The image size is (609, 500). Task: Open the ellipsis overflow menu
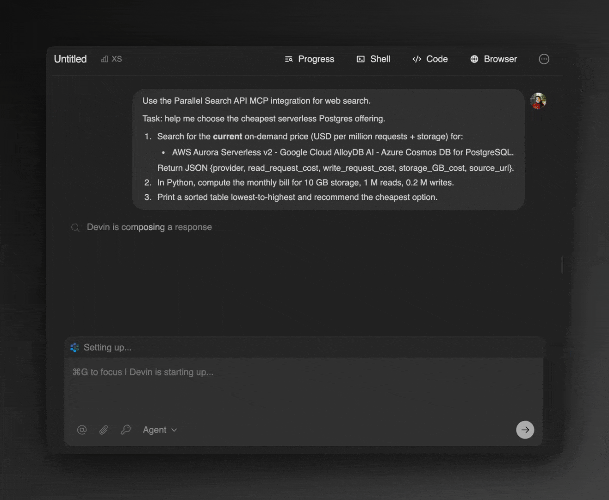pyautogui.click(x=544, y=59)
